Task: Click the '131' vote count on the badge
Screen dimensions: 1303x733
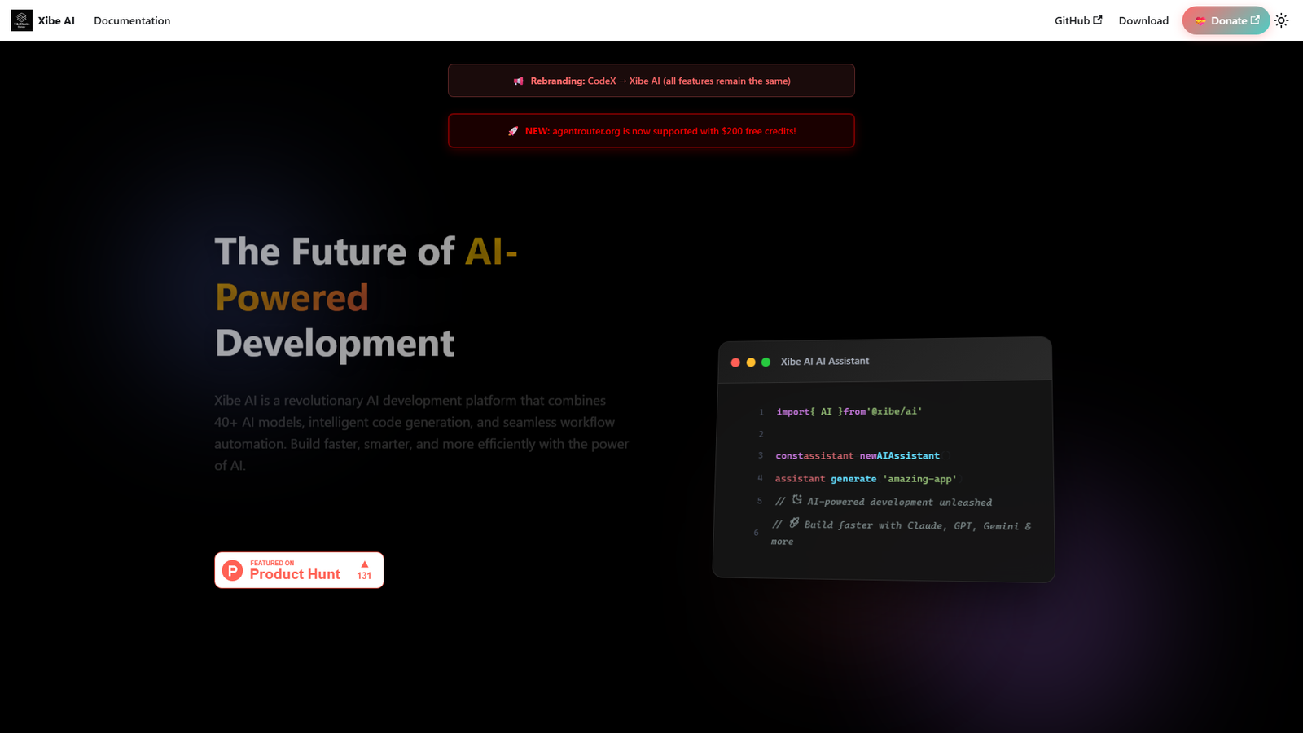Action: 364,576
